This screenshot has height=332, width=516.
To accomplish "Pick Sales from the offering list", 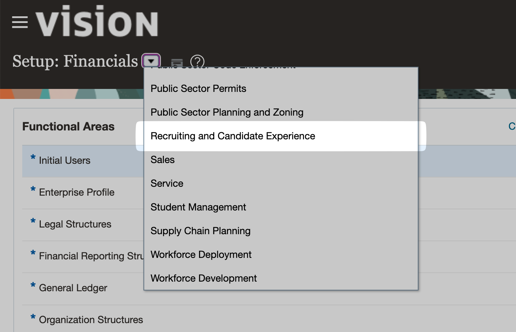I will point(162,160).
